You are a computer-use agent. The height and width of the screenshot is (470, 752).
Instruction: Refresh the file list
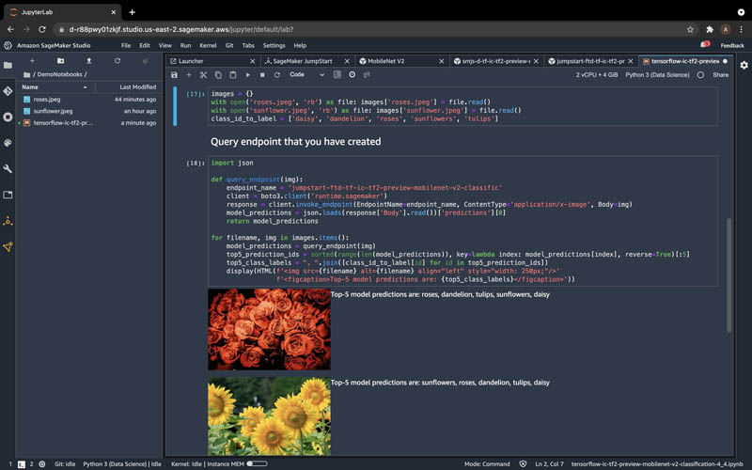tap(117, 61)
